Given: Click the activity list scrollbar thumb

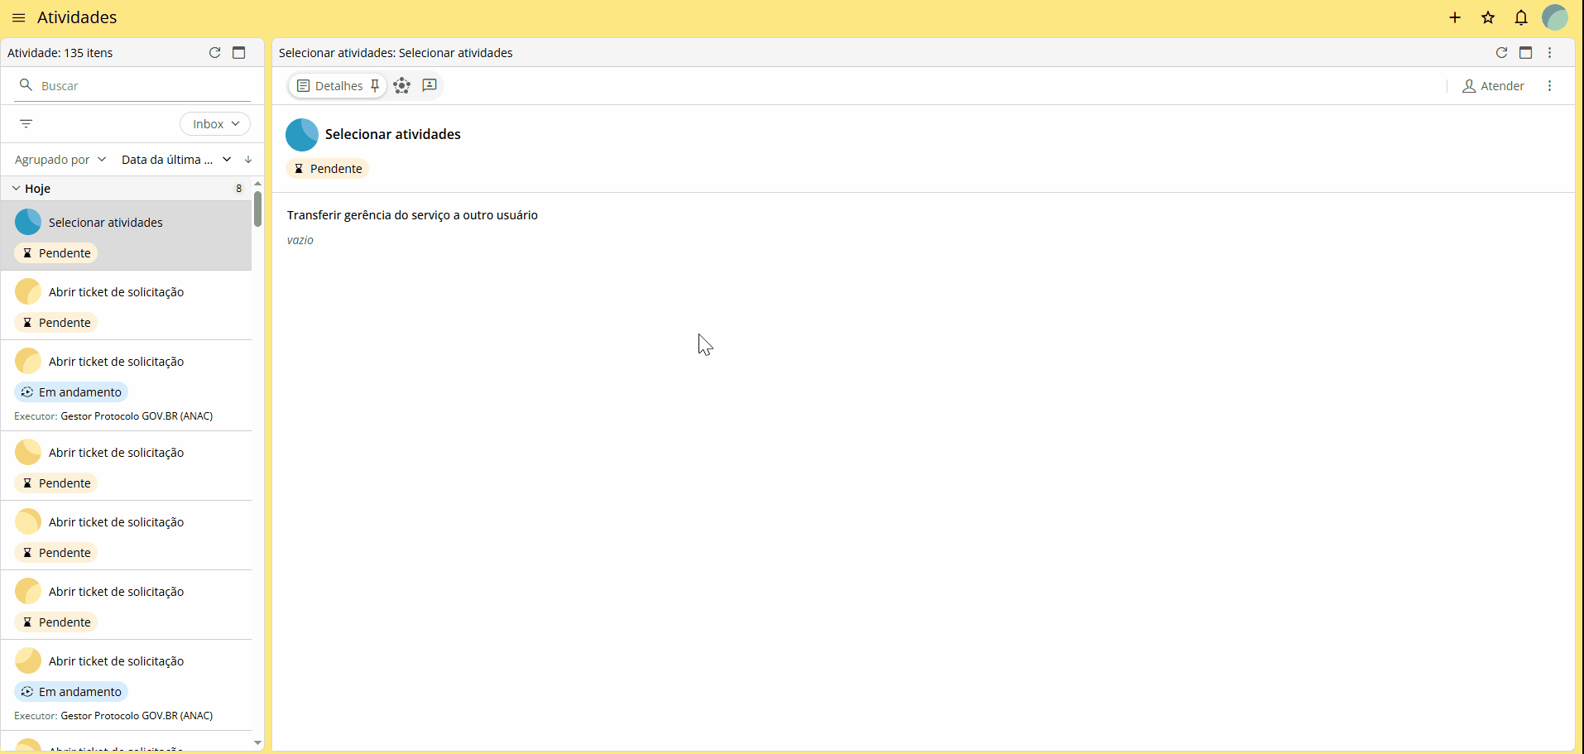Looking at the screenshot, I should [x=258, y=209].
